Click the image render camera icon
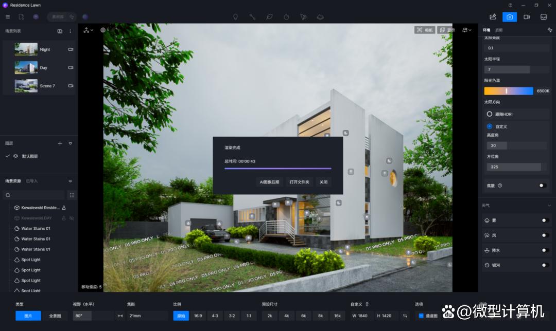This screenshot has width=556, height=331. pos(509,17)
